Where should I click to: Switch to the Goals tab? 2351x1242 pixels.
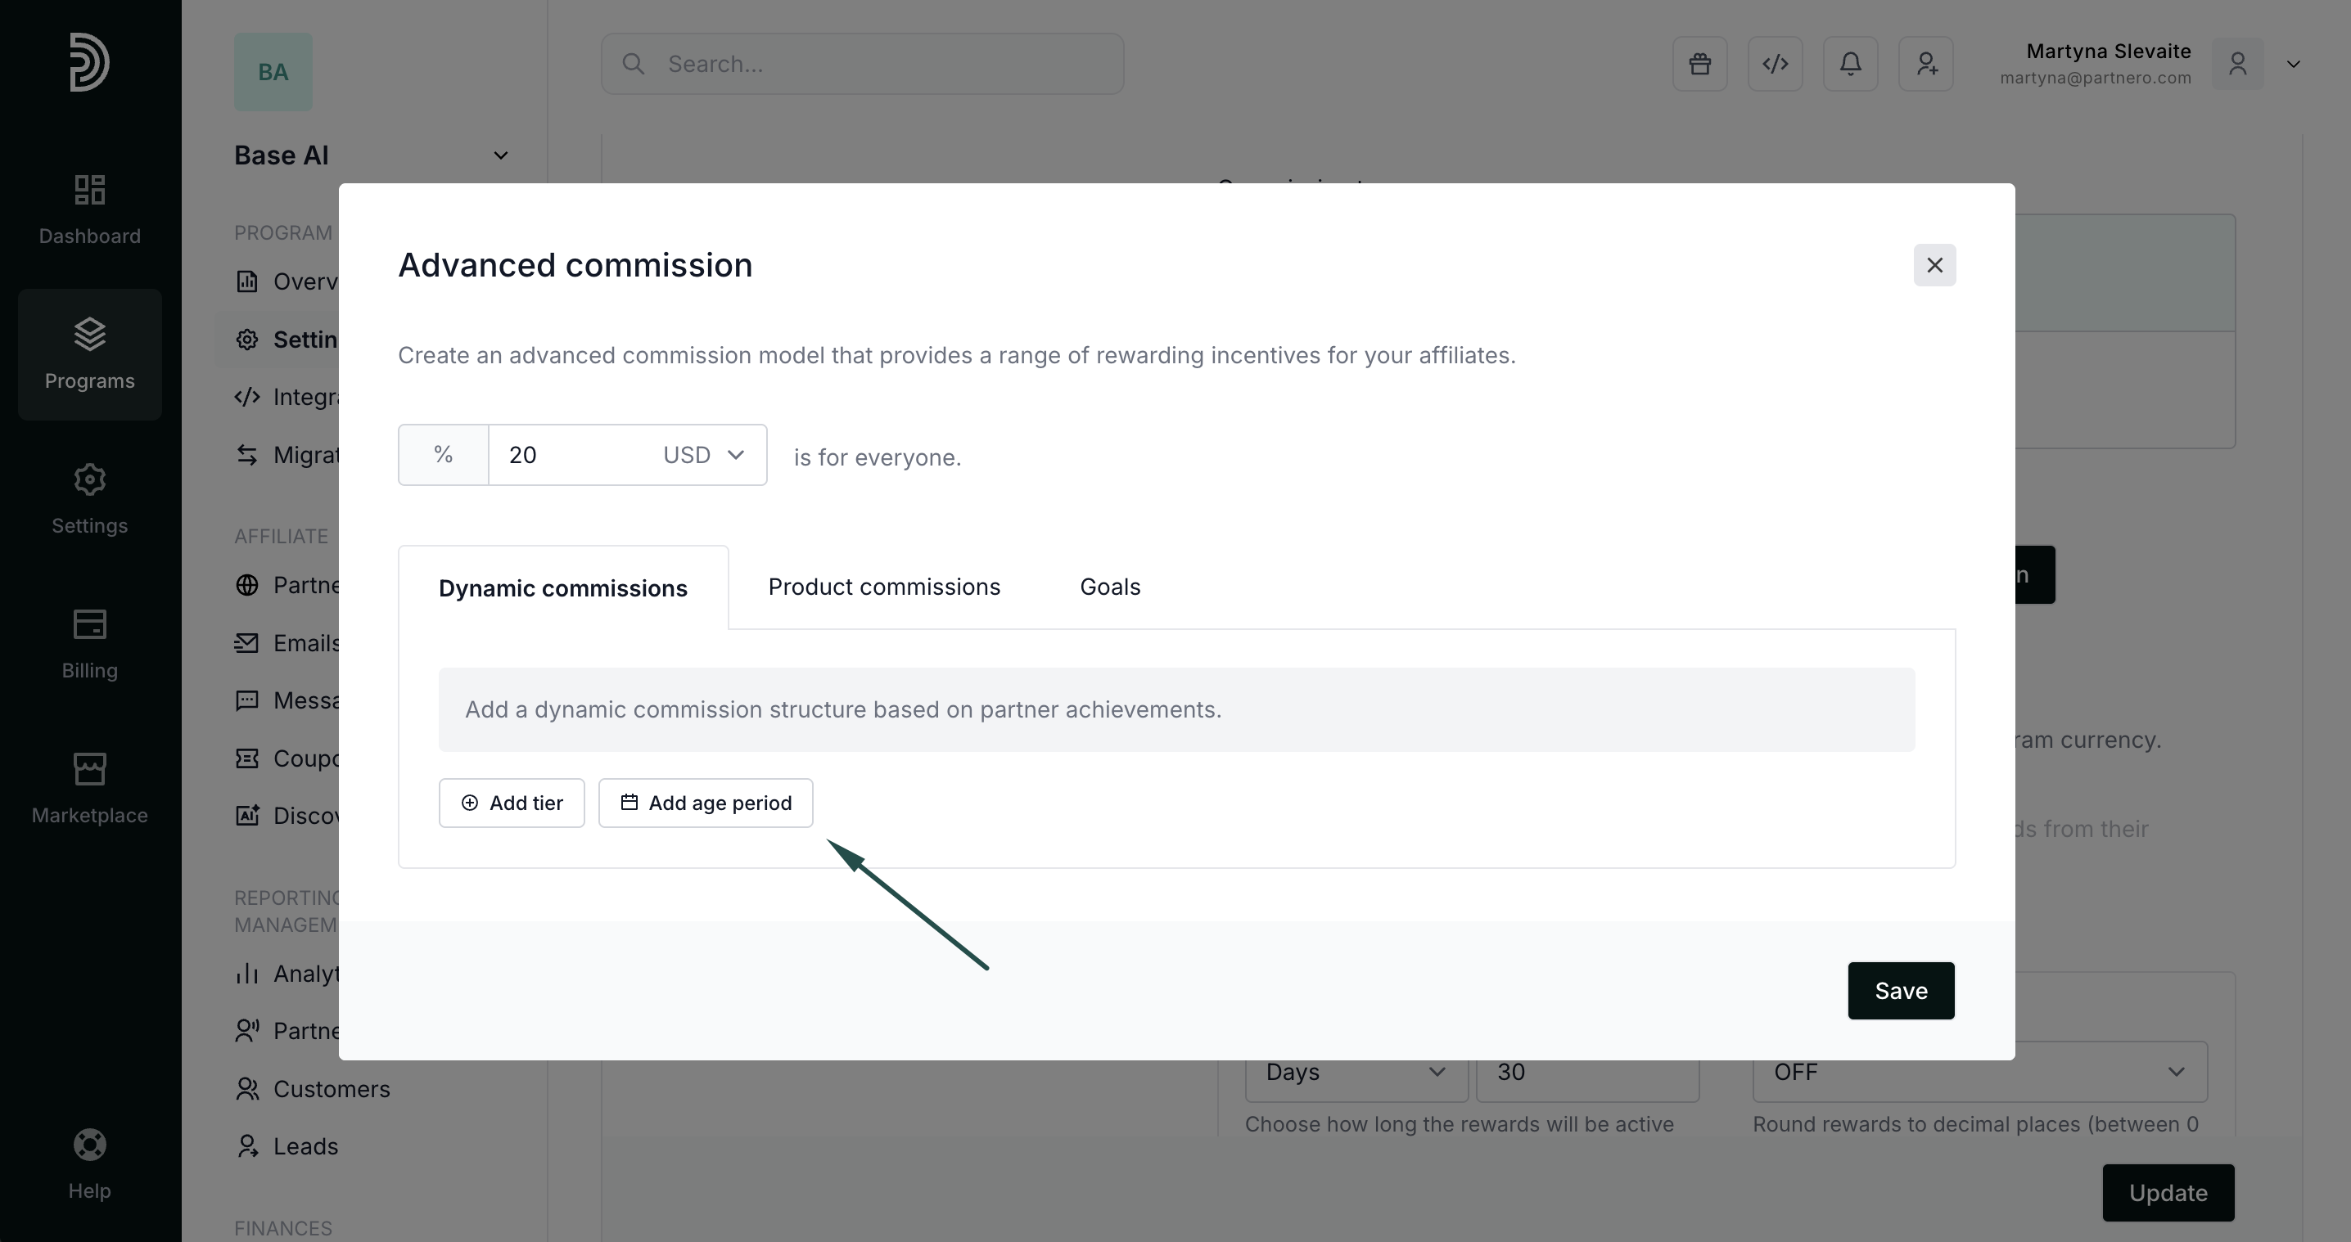pos(1110,587)
